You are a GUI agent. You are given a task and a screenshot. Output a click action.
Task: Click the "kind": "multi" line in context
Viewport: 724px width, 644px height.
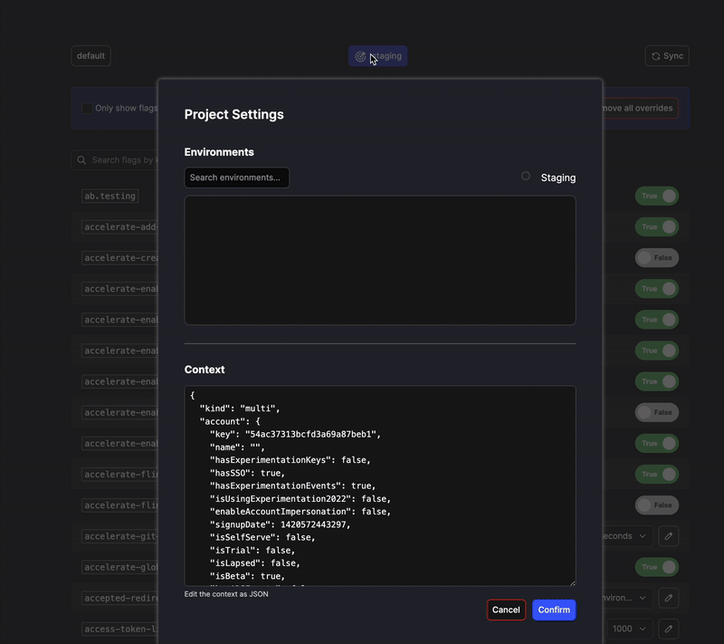click(240, 409)
